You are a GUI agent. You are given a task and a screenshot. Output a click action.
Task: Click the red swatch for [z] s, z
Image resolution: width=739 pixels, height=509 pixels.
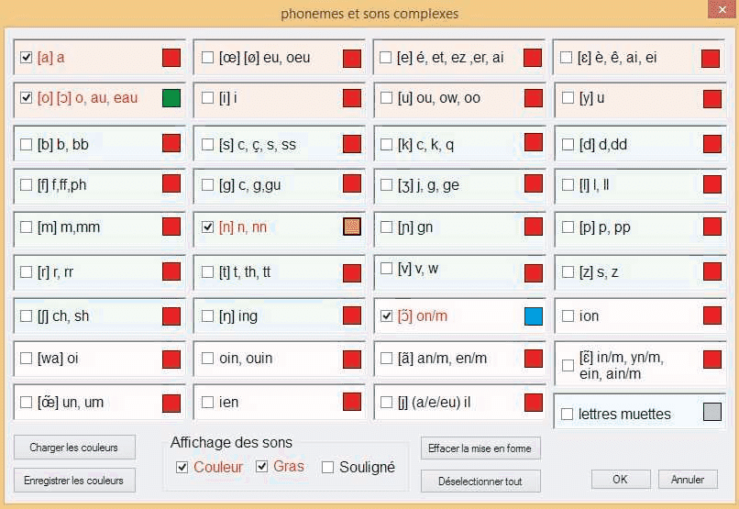(712, 271)
